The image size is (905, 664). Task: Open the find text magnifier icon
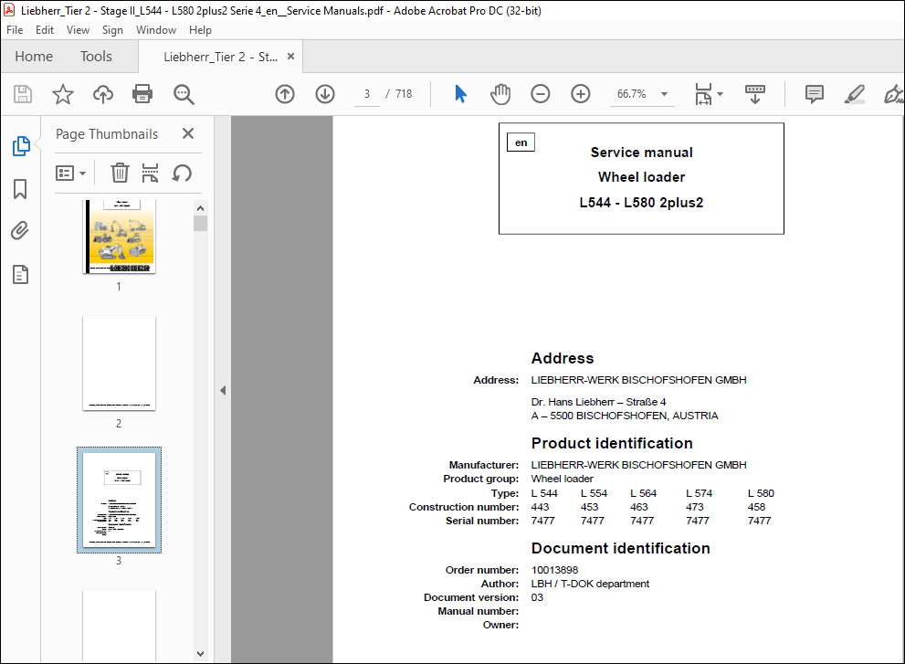(x=184, y=93)
